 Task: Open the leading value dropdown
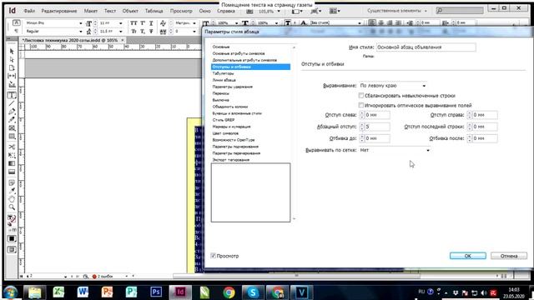point(120,32)
